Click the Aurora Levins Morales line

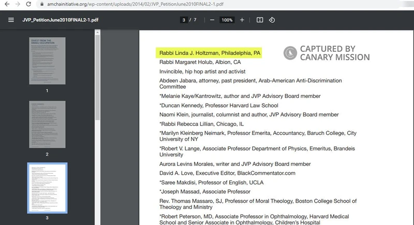[x=235, y=164]
